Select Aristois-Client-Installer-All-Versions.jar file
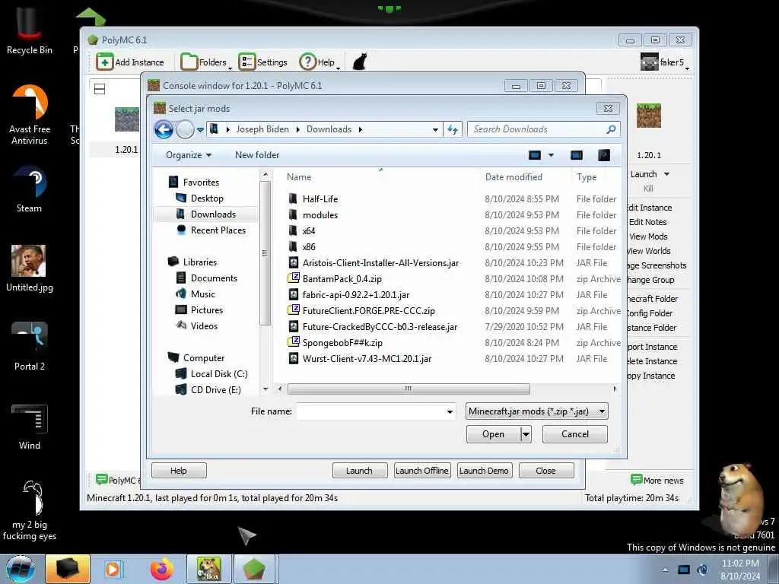This screenshot has height=584, width=779. point(380,262)
